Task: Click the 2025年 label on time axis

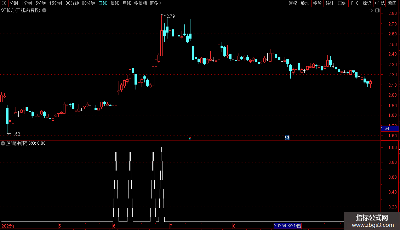Action: coord(8,226)
